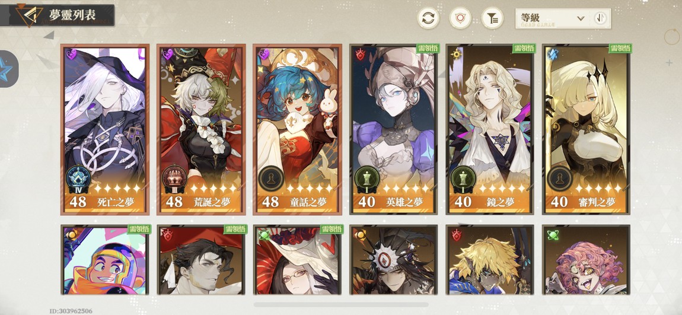Open the funnel filter list icon
The height and width of the screenshot is (315, 682).
pos(492,18)
